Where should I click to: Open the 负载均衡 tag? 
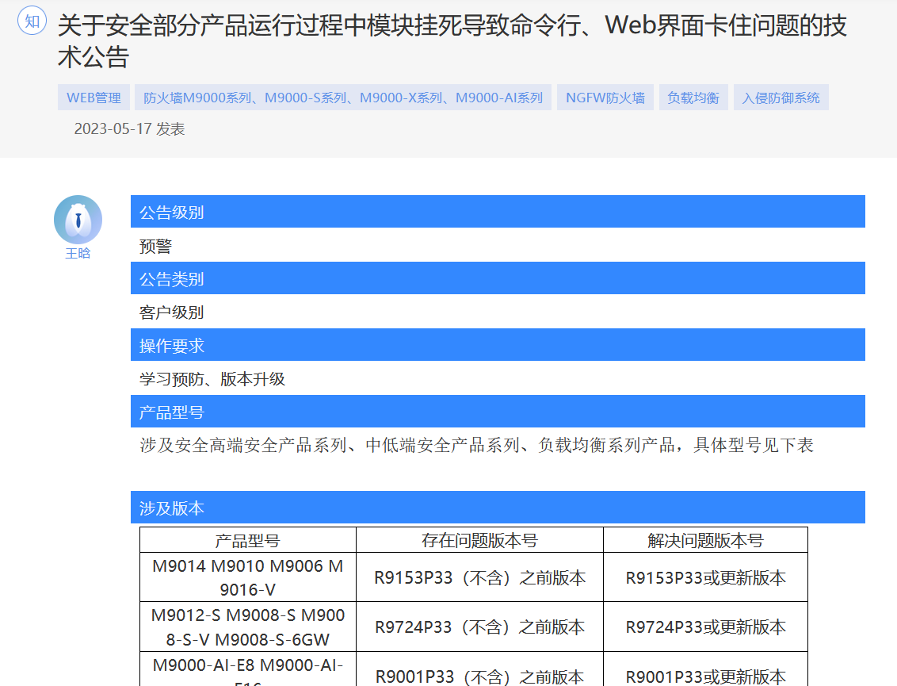[x=693, y=98]
